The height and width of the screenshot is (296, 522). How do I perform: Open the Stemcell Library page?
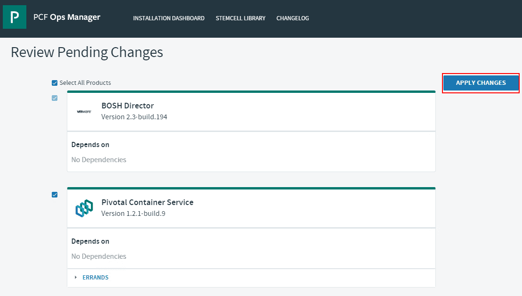coord(241,18)
